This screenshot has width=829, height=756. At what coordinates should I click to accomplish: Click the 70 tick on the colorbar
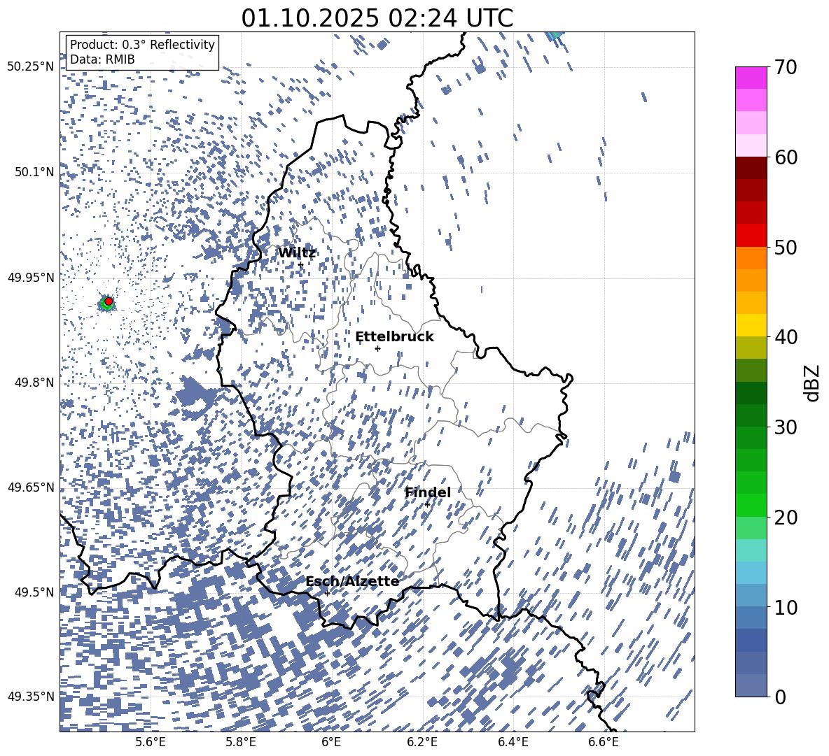(x=786, y=67)
